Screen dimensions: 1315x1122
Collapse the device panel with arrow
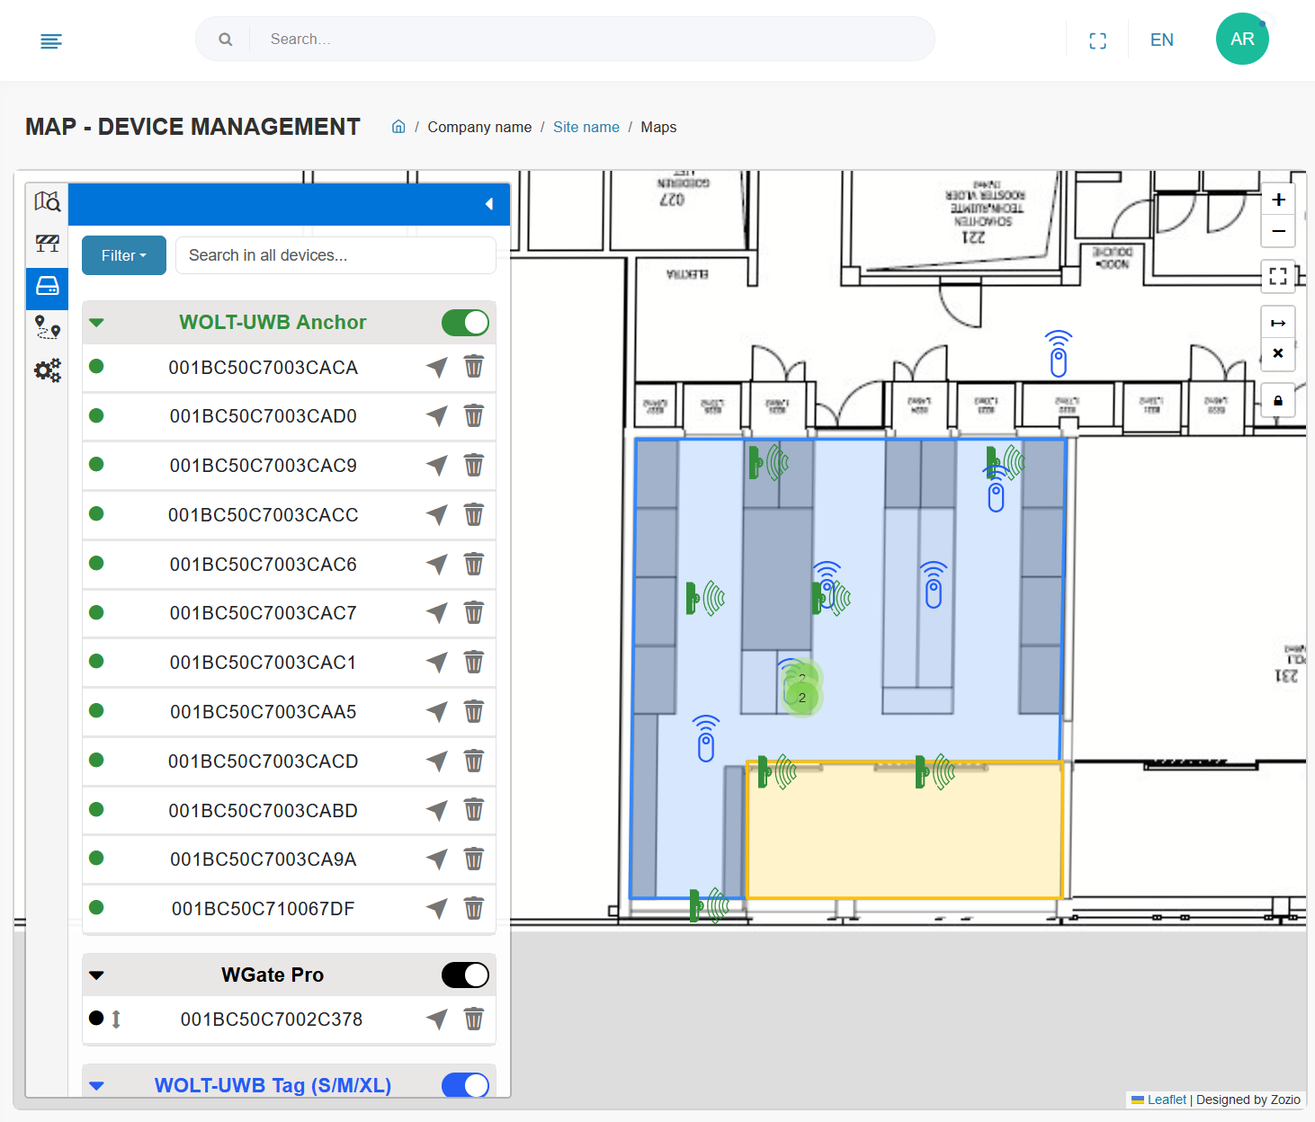(489, 204)
